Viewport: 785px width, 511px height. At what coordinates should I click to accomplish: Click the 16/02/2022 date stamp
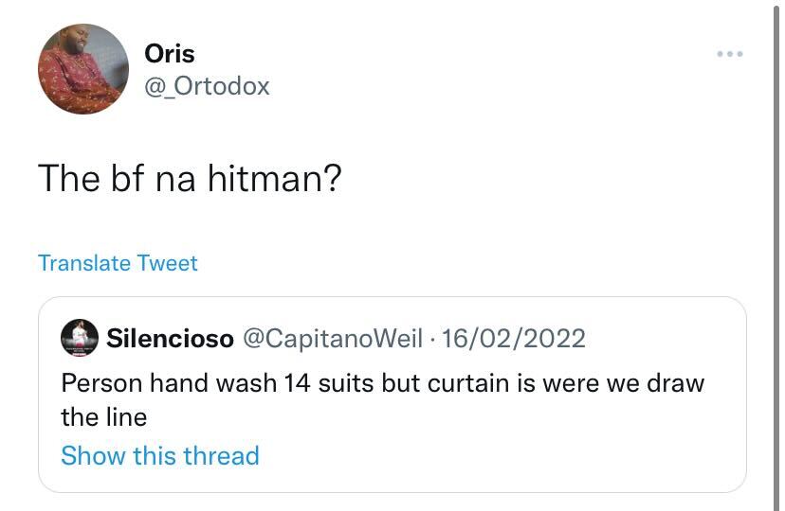click(x=512, y=338)
